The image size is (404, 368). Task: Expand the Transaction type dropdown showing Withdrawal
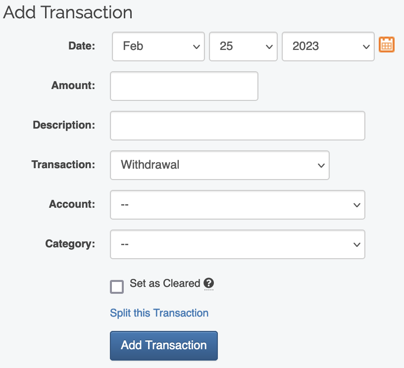click(219, 165)
